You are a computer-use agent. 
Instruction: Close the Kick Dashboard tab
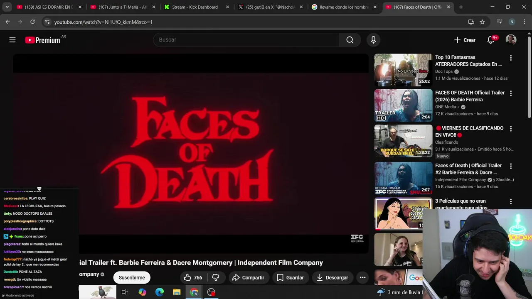[227, 7]
